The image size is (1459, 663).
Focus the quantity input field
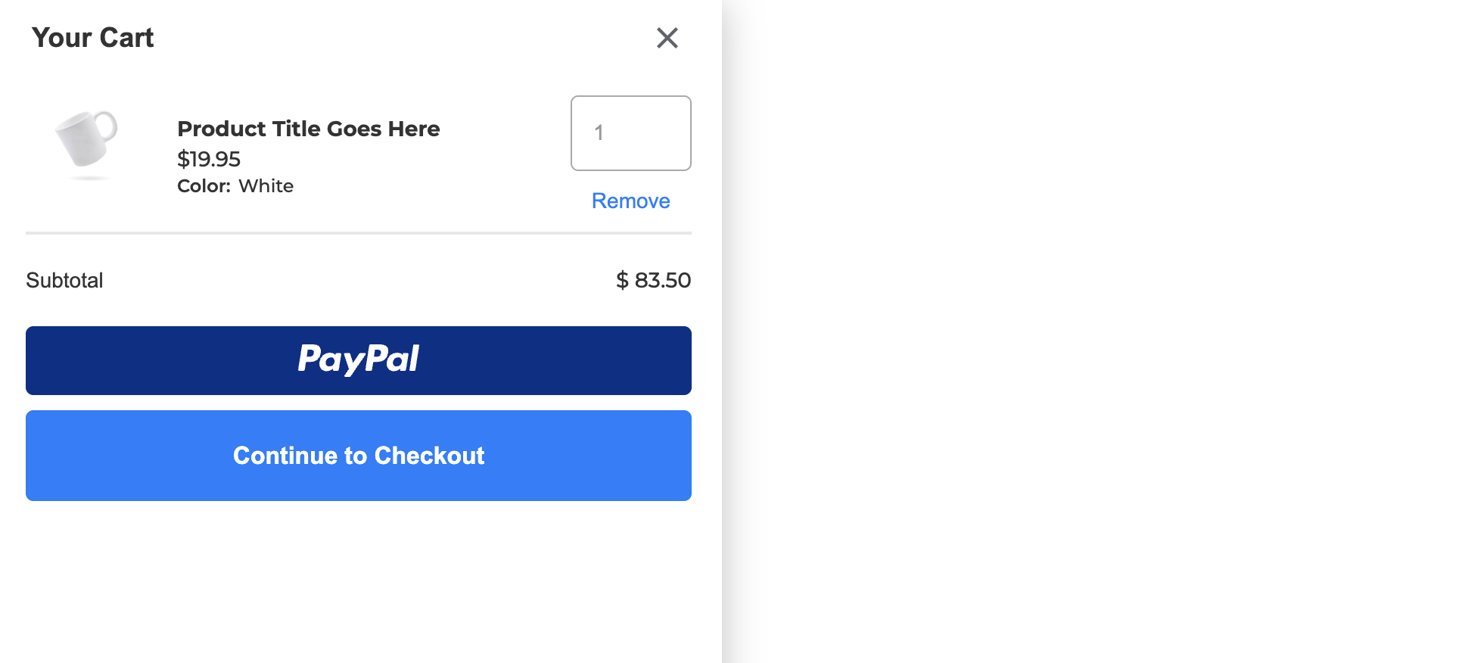click(630, 133)
